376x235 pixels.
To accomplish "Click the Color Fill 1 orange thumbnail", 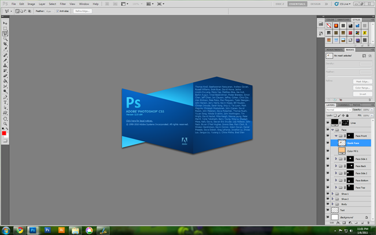I will tap(342, 150).
